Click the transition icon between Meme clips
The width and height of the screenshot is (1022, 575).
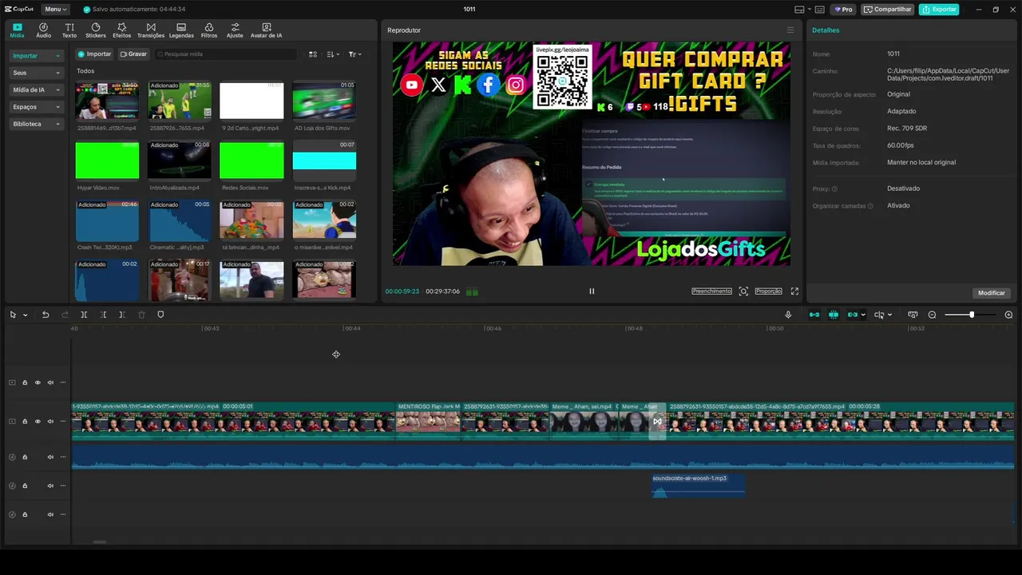pos(657,422)
